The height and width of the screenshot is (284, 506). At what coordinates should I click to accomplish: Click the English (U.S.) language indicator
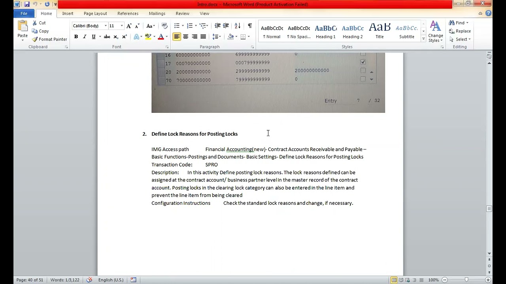click(111, 280)
